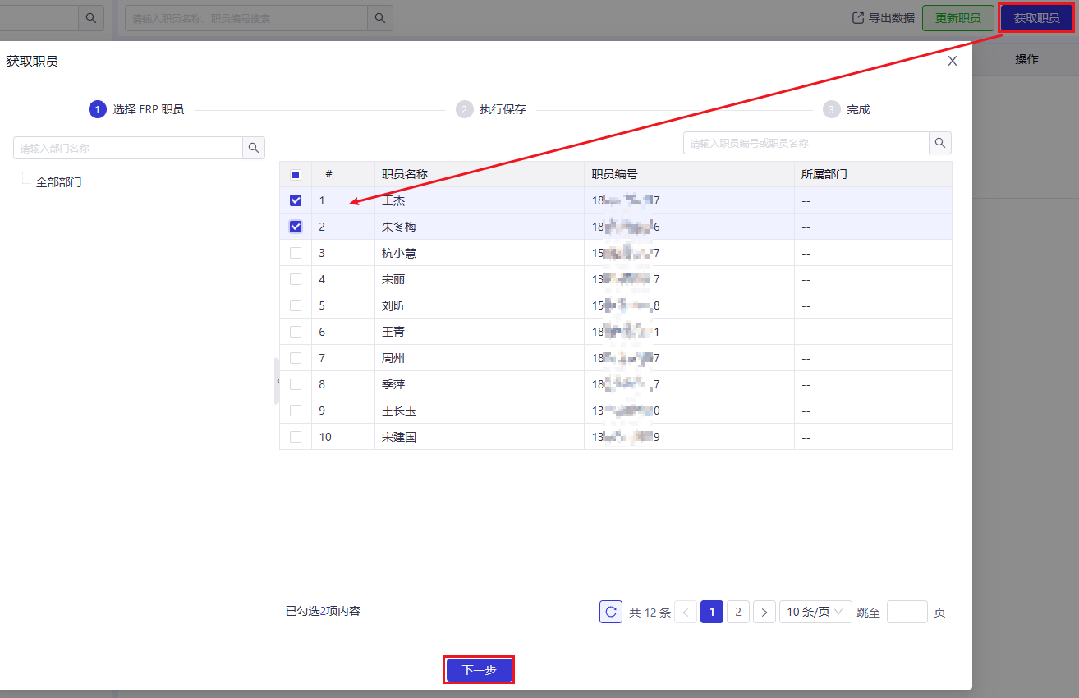Click the department name search icon
1079x698 pixels.
click(x=254, y=148)
